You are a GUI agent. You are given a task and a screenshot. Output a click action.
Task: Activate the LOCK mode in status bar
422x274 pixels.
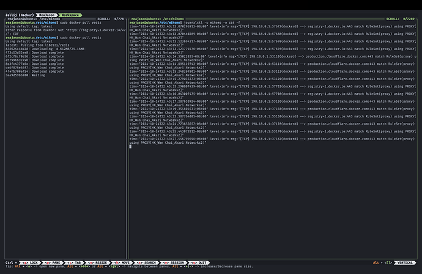(x=31, y=262)
